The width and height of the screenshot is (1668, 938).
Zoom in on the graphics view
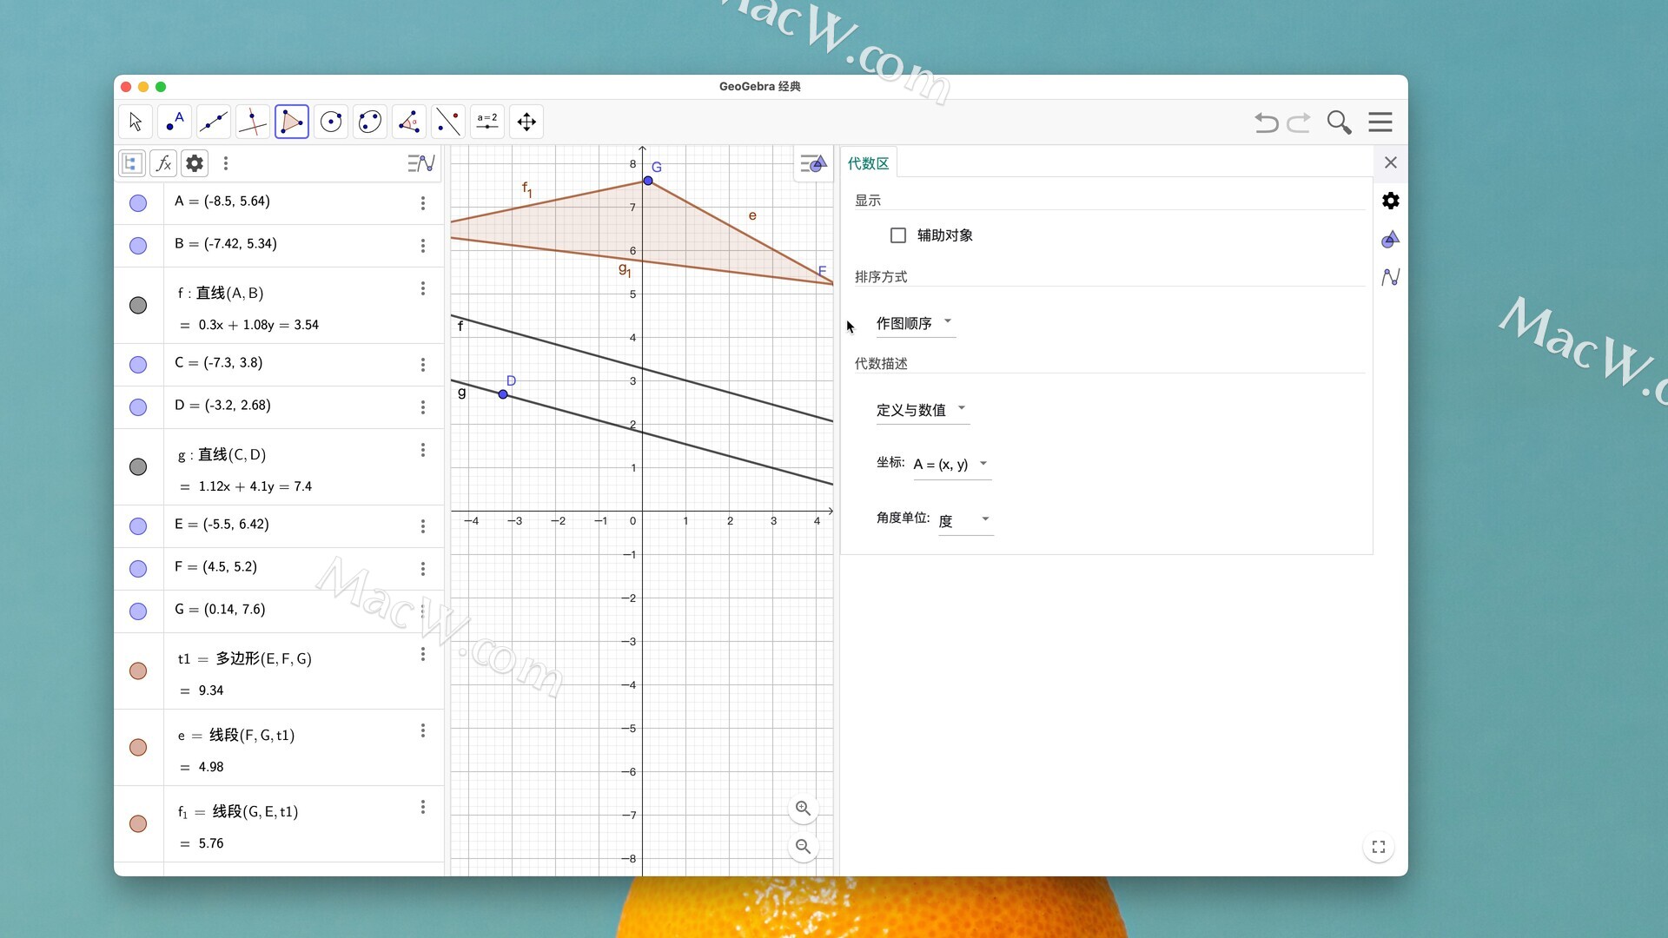pos(804,809)
